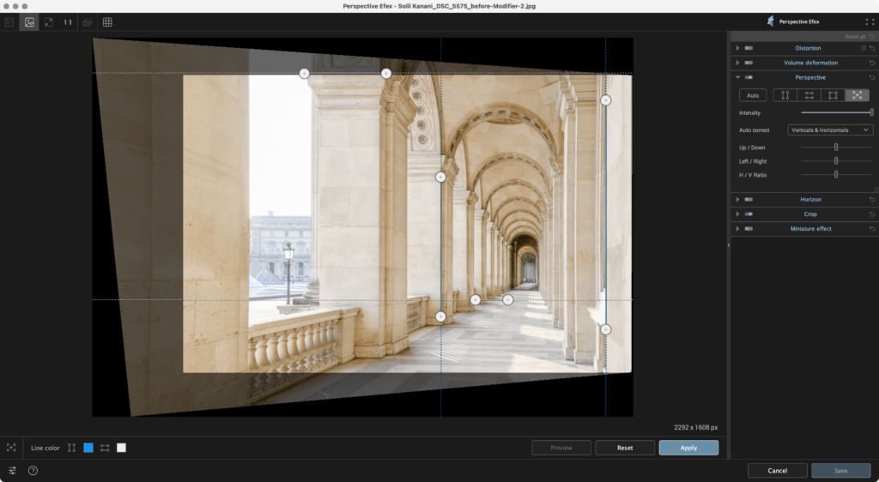Viewport: 879px width, 482px height.
Task: Toggle the Crop switch
Action: tap(749, 214)
